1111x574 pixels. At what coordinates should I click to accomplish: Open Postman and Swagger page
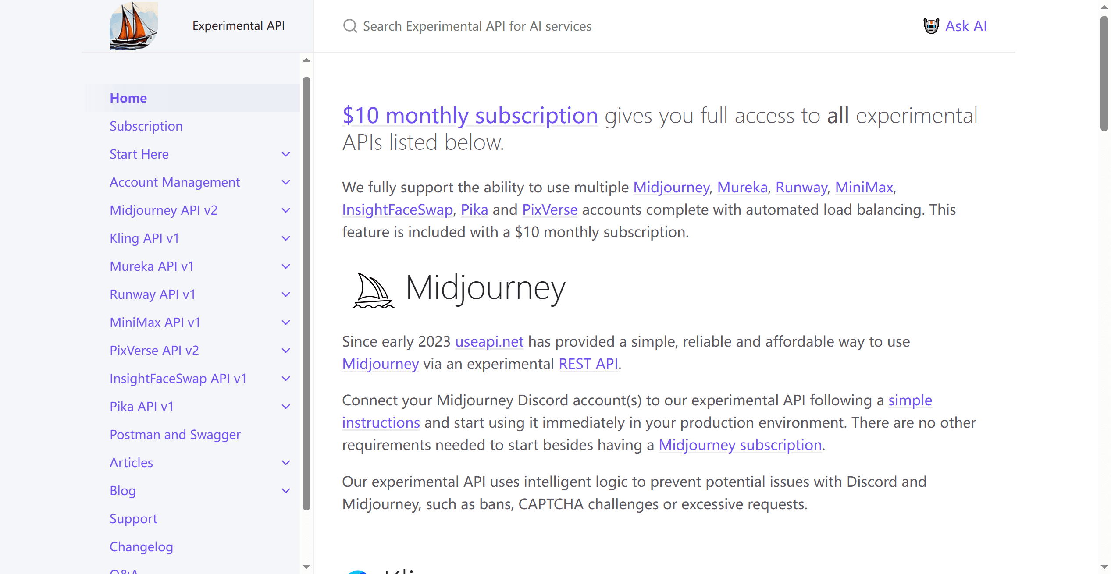pyautogui.click(x=175, y=435)
